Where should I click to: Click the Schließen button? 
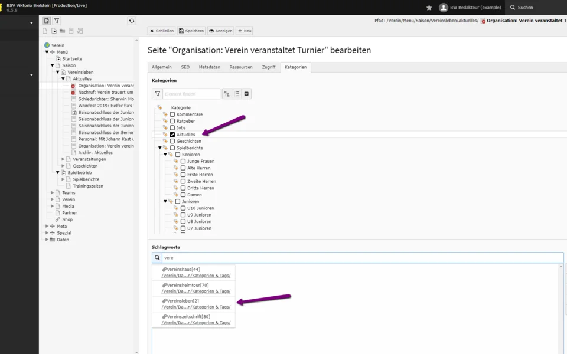pyautogui.click(x=162, y=31)
